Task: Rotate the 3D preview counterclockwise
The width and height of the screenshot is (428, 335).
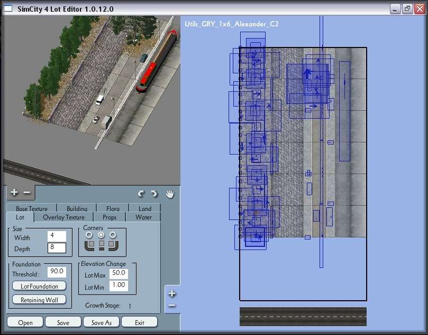Action: tap(141, 194)
